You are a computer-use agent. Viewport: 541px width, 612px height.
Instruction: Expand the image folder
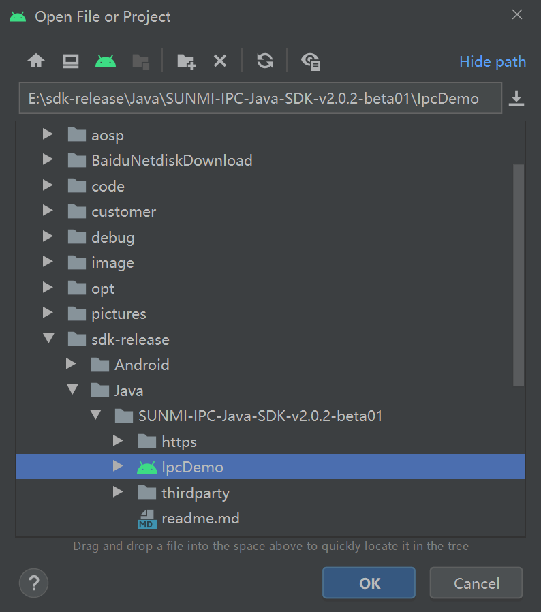click(x=48, y=262)
